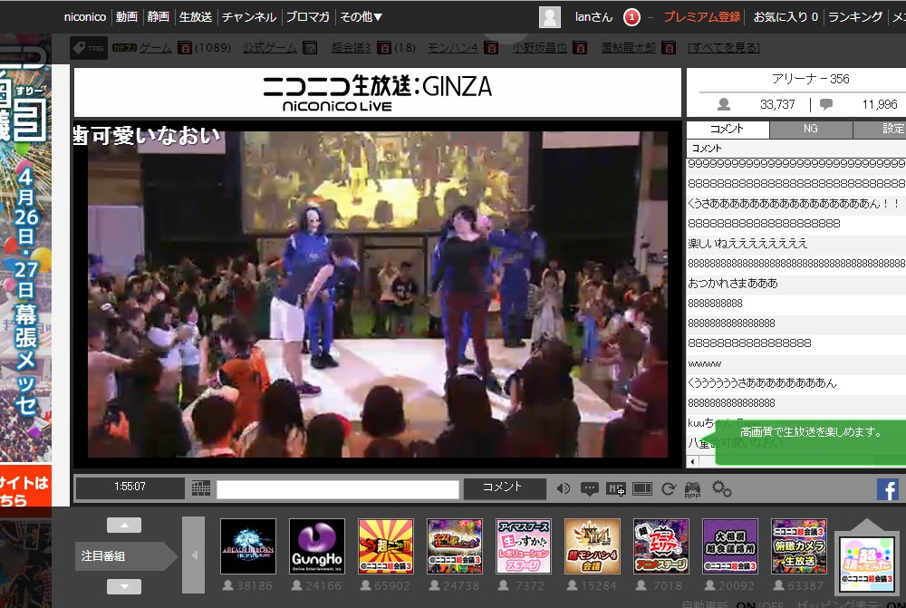Open the 俯瞰カメラ生放送 program thumbnail
Screen dimensions: 906x608
tap(798, 546)
